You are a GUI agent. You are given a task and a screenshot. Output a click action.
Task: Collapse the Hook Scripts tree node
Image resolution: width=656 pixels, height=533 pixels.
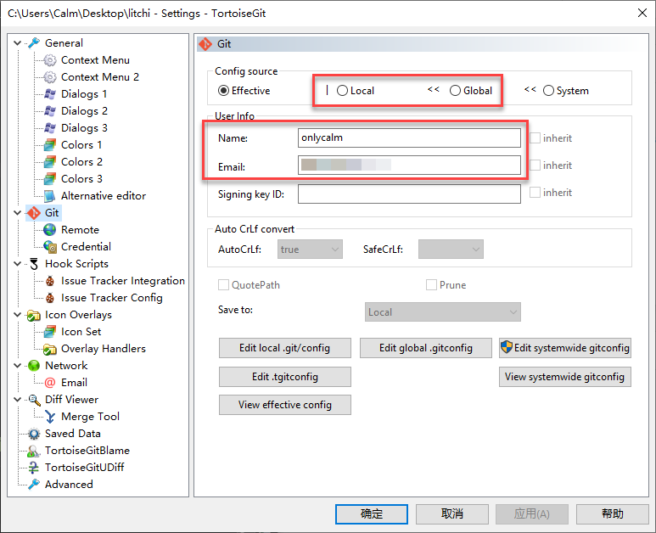pyautogui.click(x=18, y=264)
